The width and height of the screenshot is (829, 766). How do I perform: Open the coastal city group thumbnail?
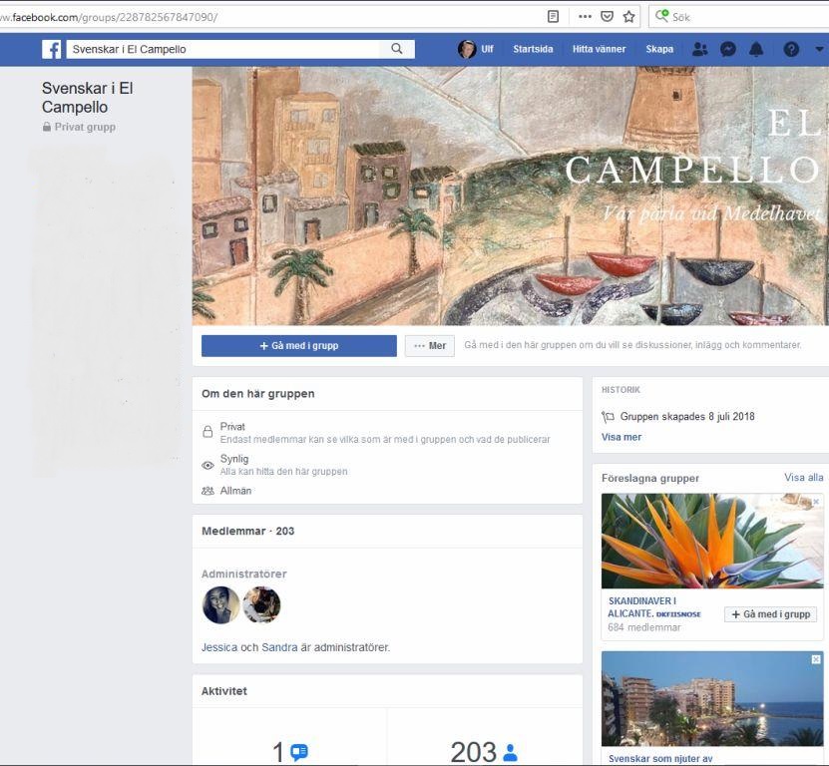[712, 699]
